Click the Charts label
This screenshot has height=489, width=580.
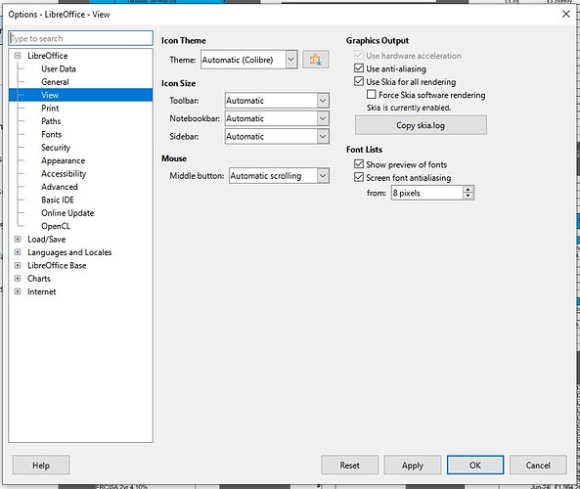click(x=39, y=279)
